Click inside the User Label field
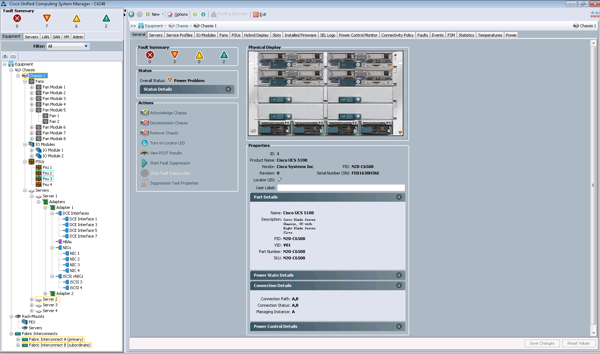The height and width of the screenshot is (354, 600). click(x=341, y=188)
